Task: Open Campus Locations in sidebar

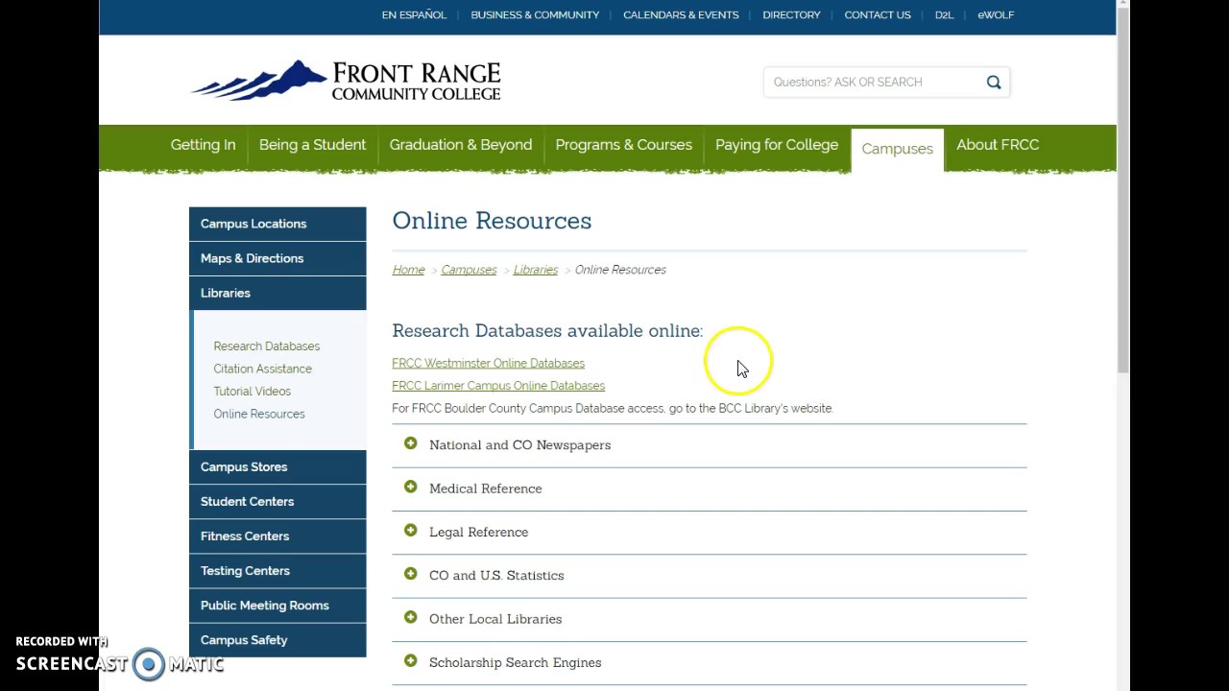Action: (277, 224)
